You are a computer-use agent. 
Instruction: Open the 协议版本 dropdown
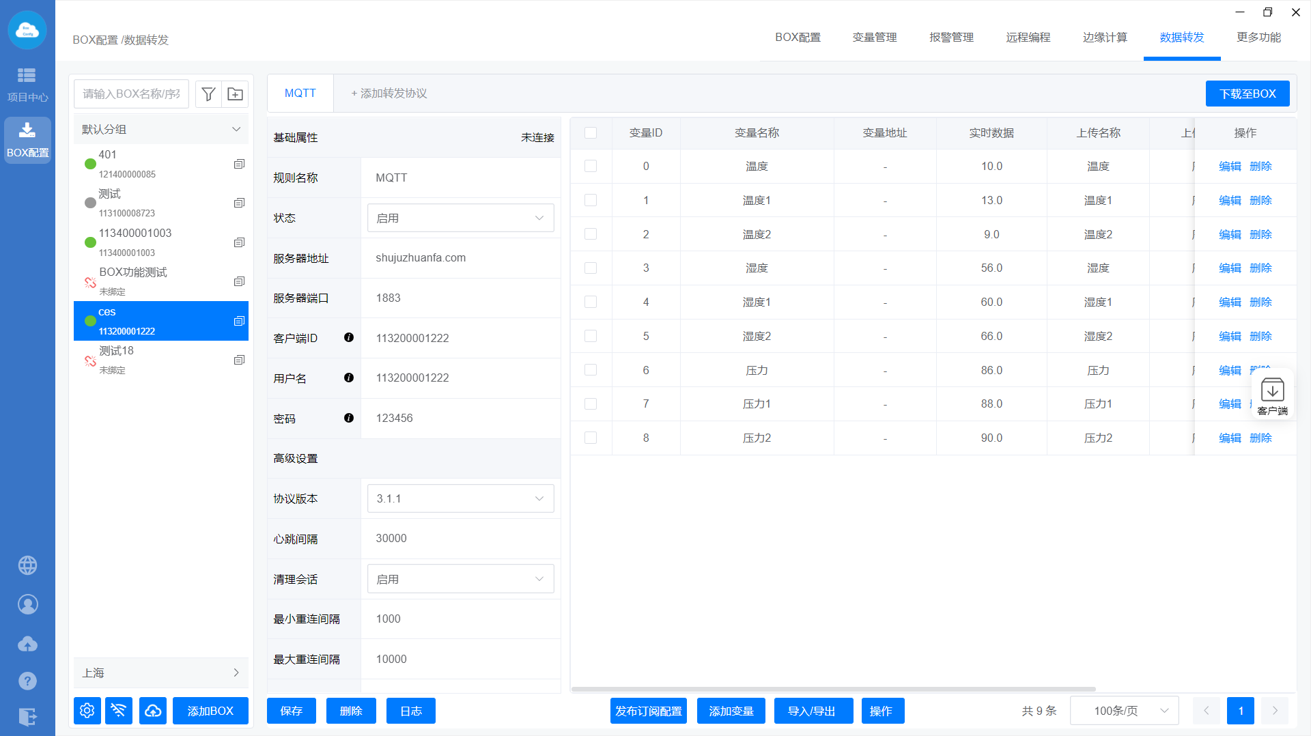point(460,498)
